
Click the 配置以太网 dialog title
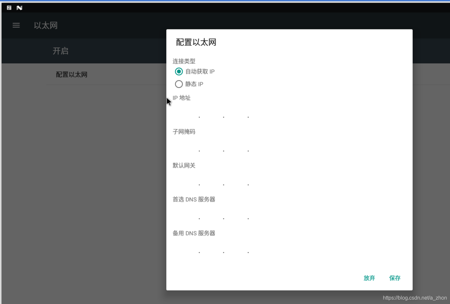click(196, 42)
